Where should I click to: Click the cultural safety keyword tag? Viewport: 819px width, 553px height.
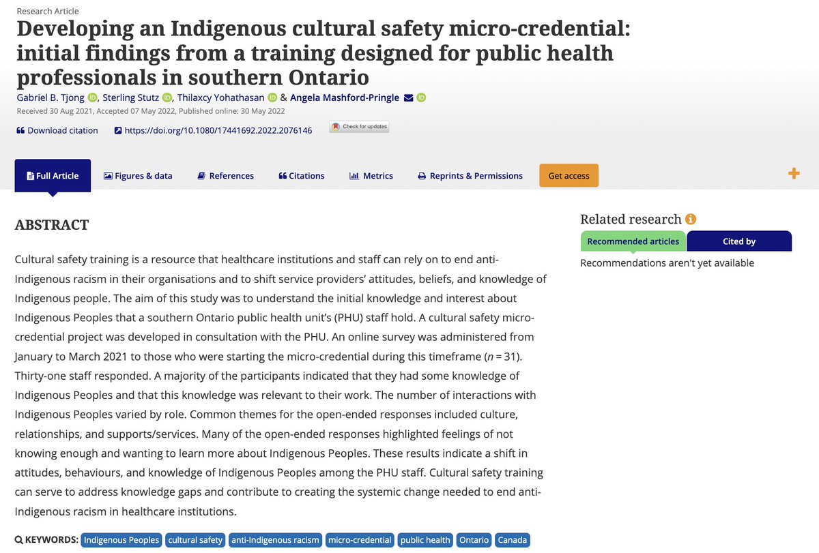(195, 540)
